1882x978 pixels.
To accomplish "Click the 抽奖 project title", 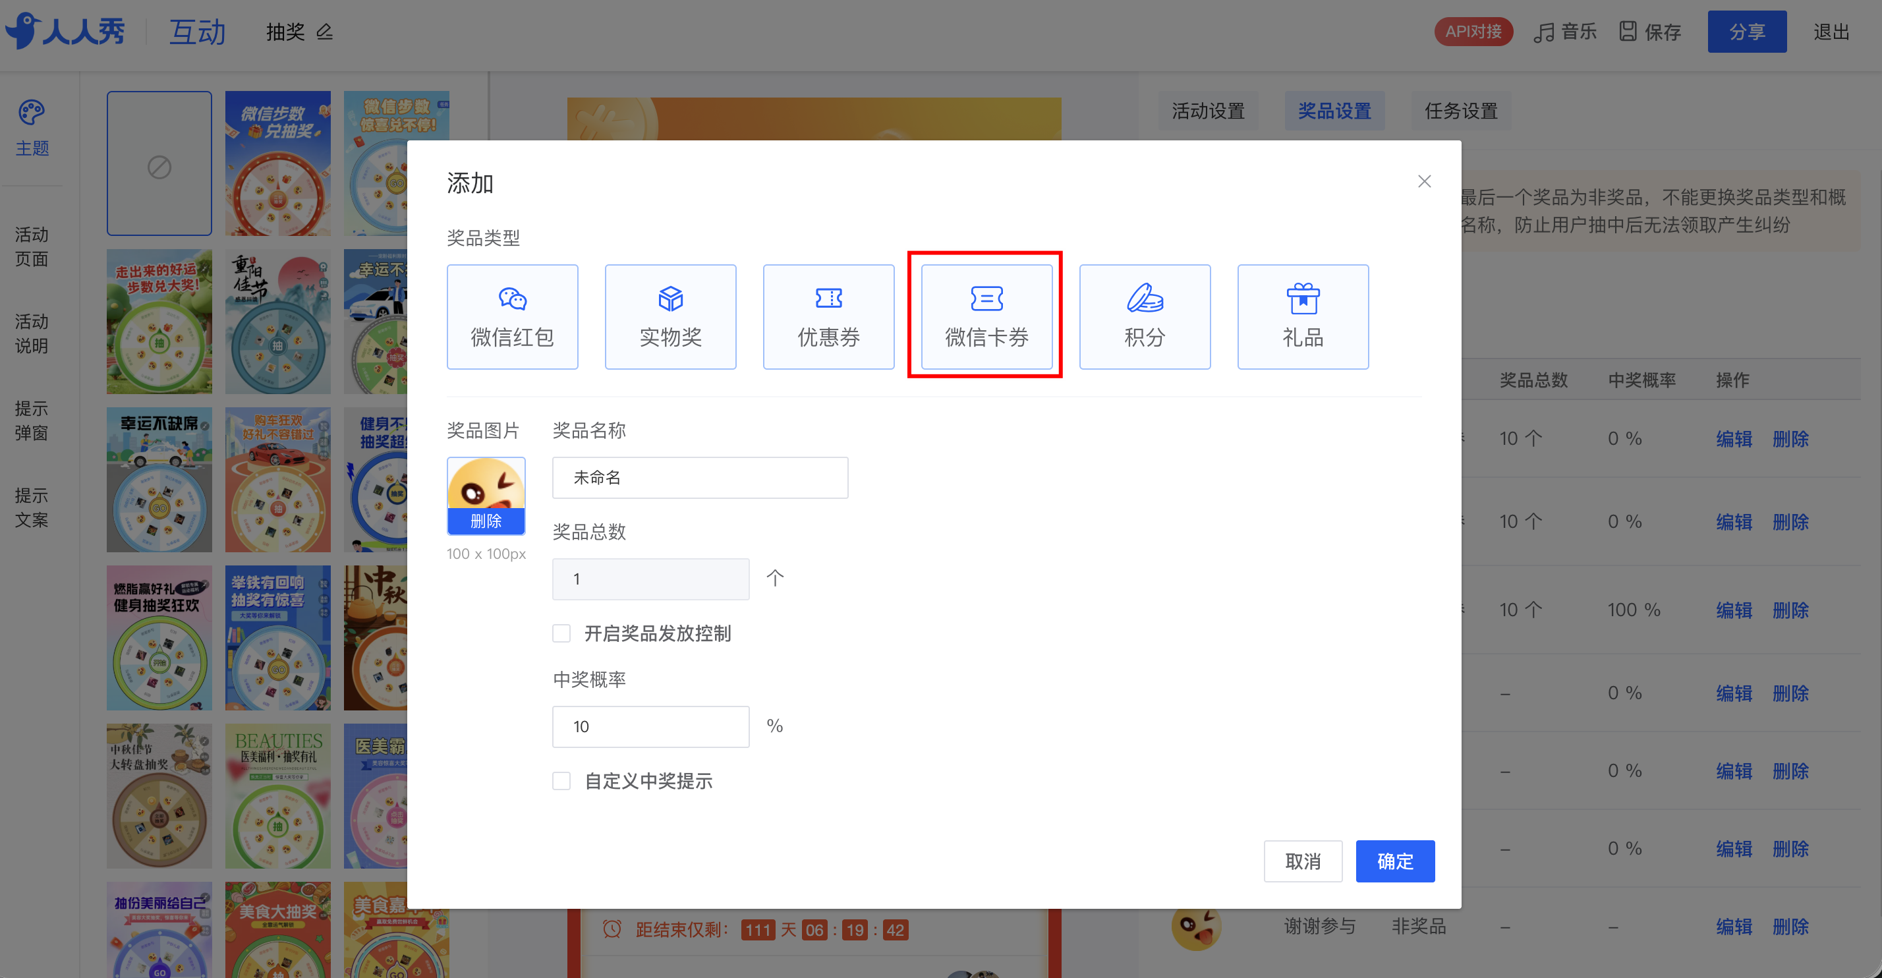I will click(286, 32).
